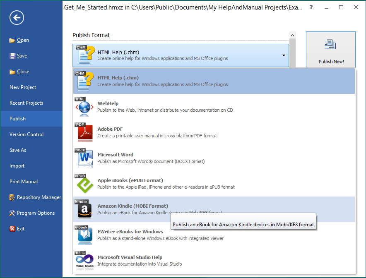Click the WebHelp globe icon
The image size is (366, 278).
(x=84, y=107)
